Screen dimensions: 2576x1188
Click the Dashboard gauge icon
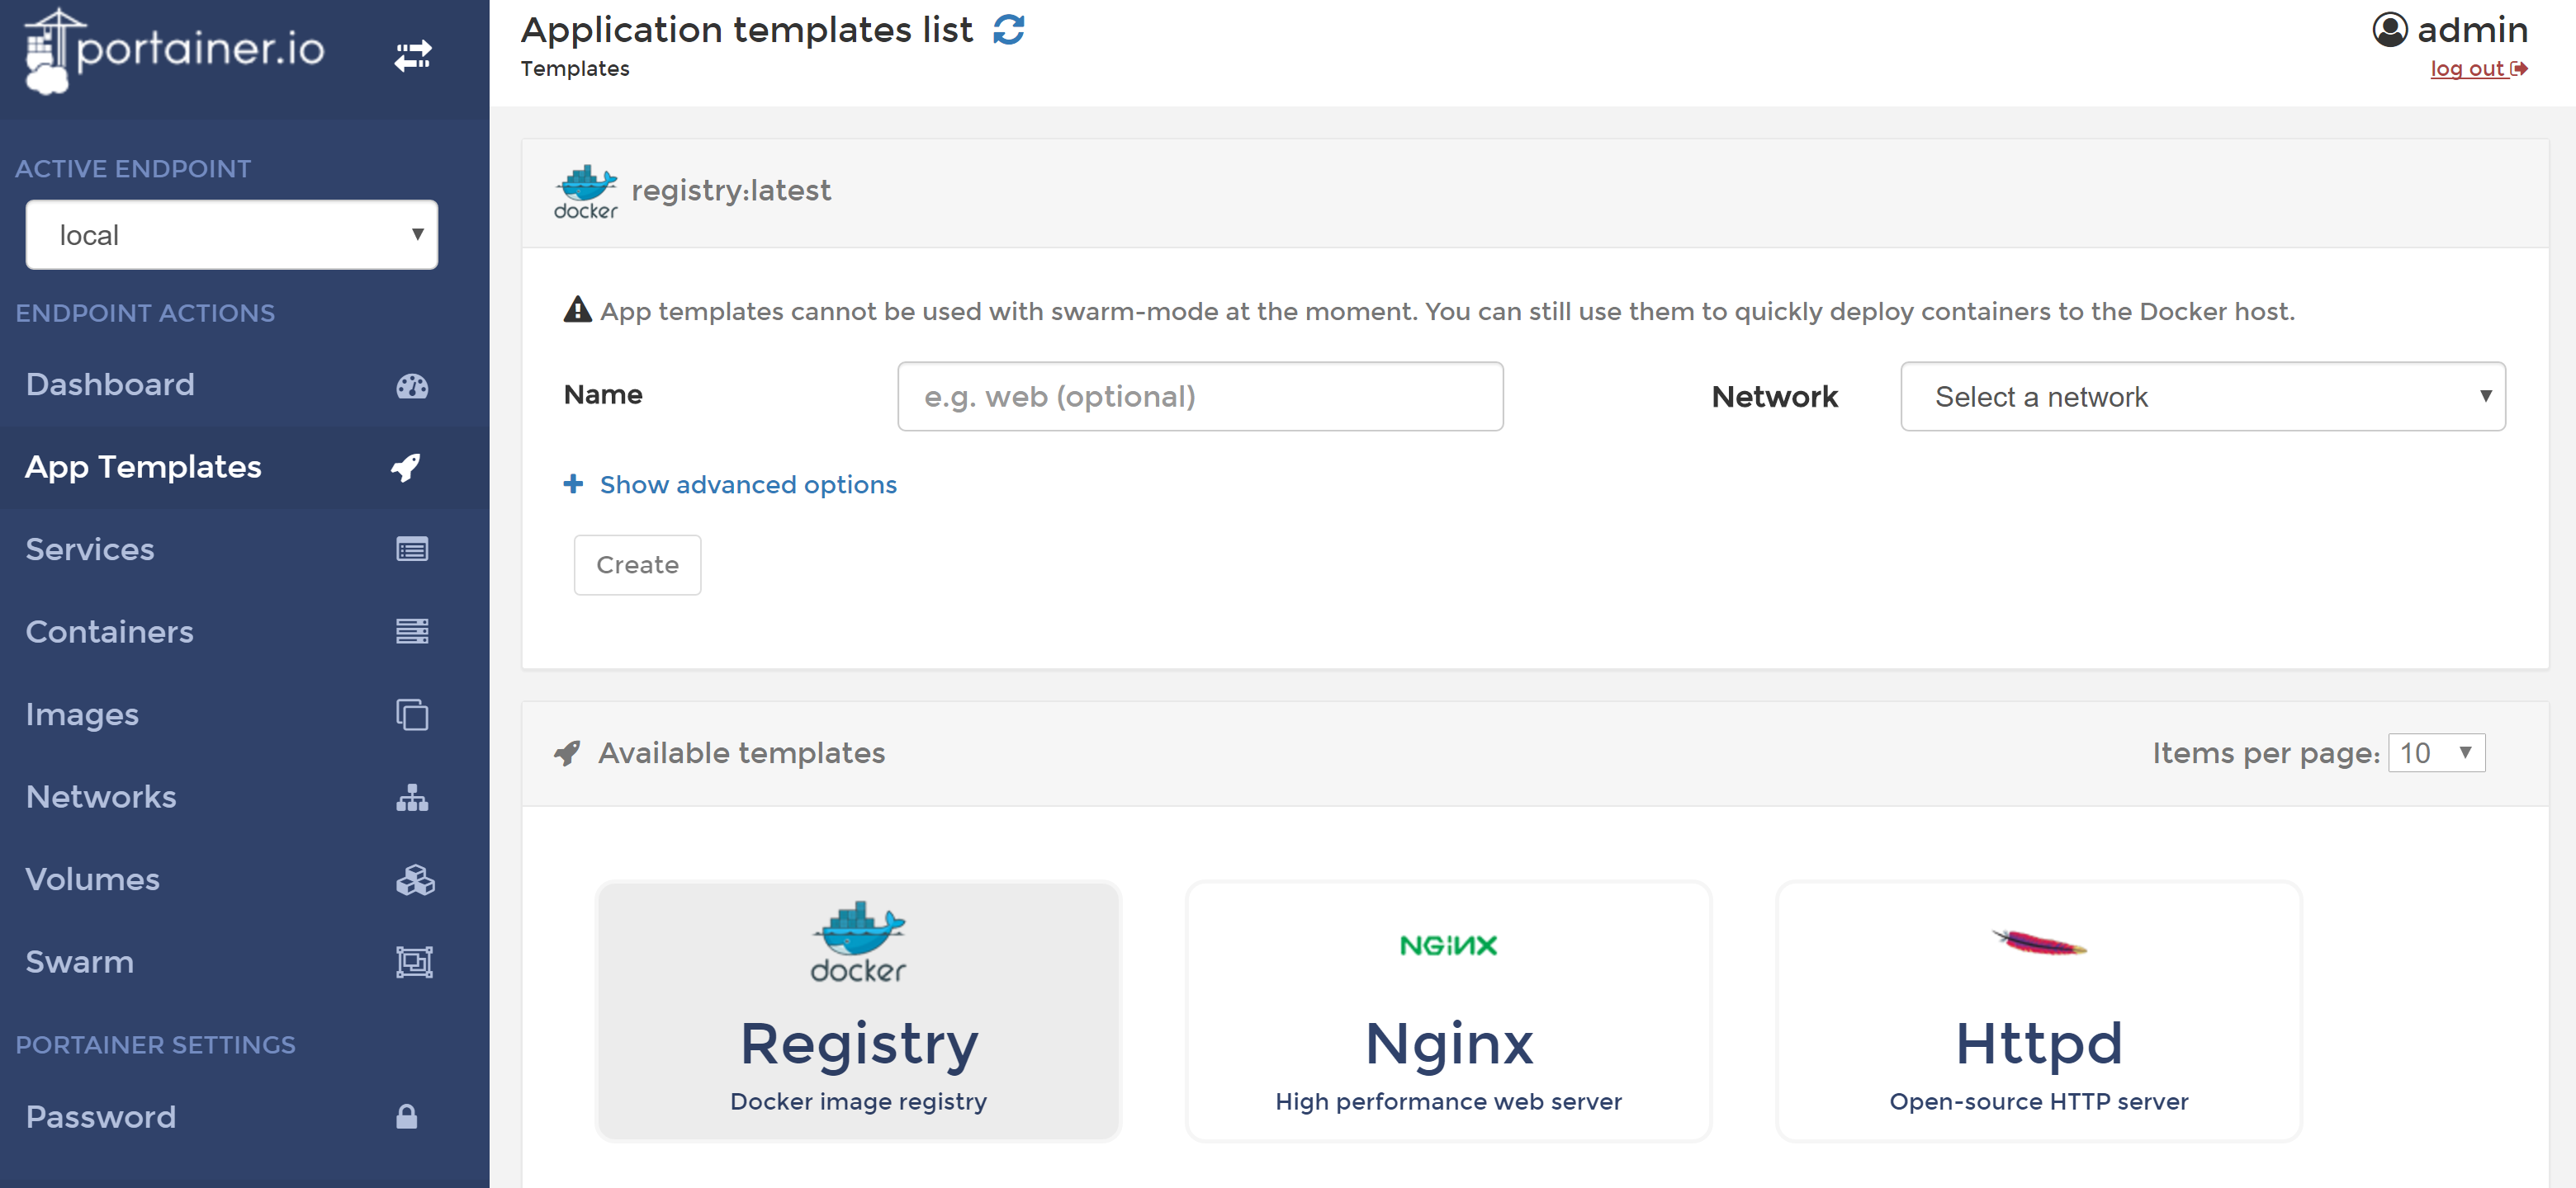click(x=412, y=385)
